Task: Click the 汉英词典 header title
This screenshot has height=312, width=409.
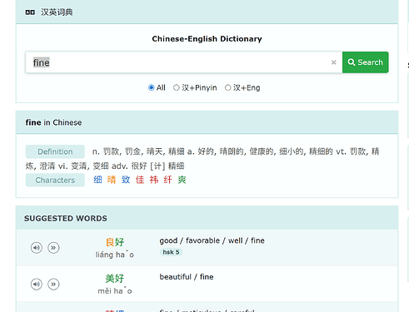Action: (x=57, y=12)
